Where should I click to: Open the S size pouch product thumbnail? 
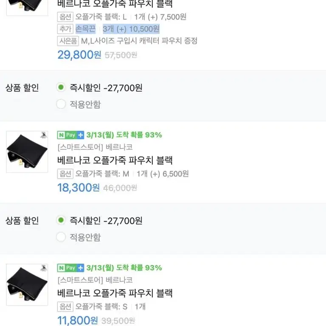click(27, 285)
